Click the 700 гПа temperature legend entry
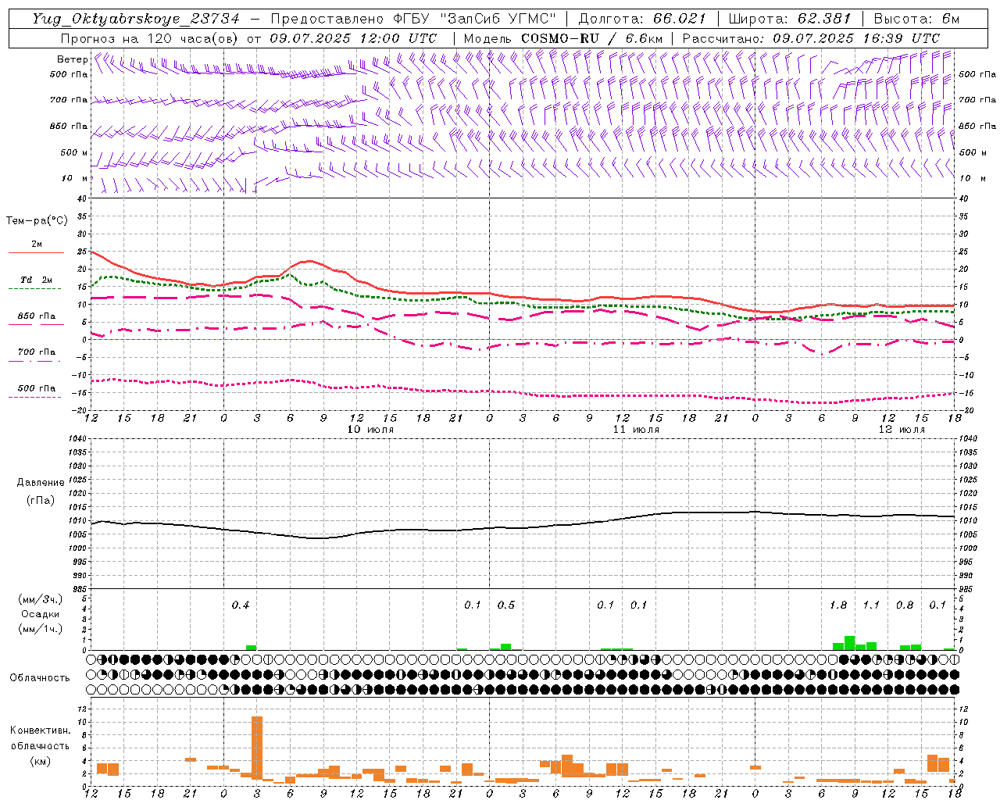This screenshot has height=800, width=1000. 36,352
